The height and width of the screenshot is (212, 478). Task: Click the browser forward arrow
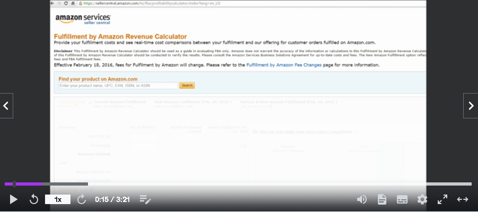click(x=59, y=3)
